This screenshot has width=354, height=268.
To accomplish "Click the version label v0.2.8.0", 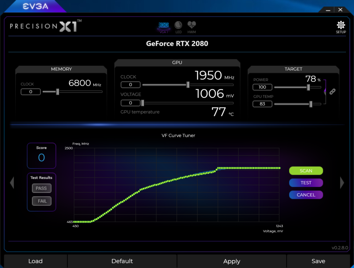I will coord(340,248).
